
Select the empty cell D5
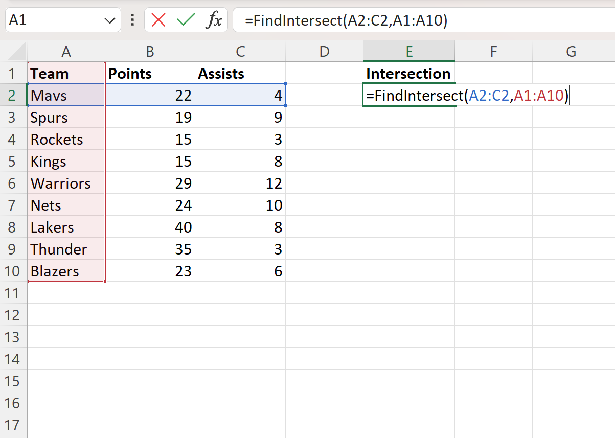[324, 161]
